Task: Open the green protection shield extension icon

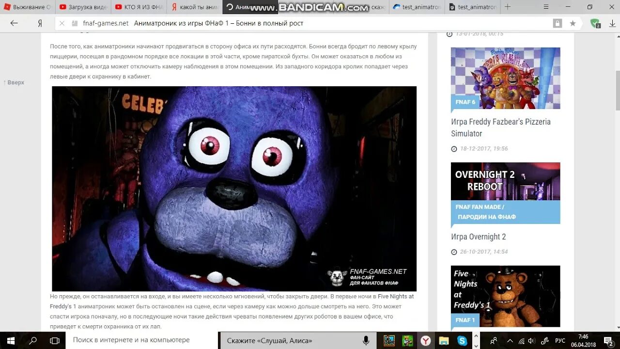Action: coord(595,23)
